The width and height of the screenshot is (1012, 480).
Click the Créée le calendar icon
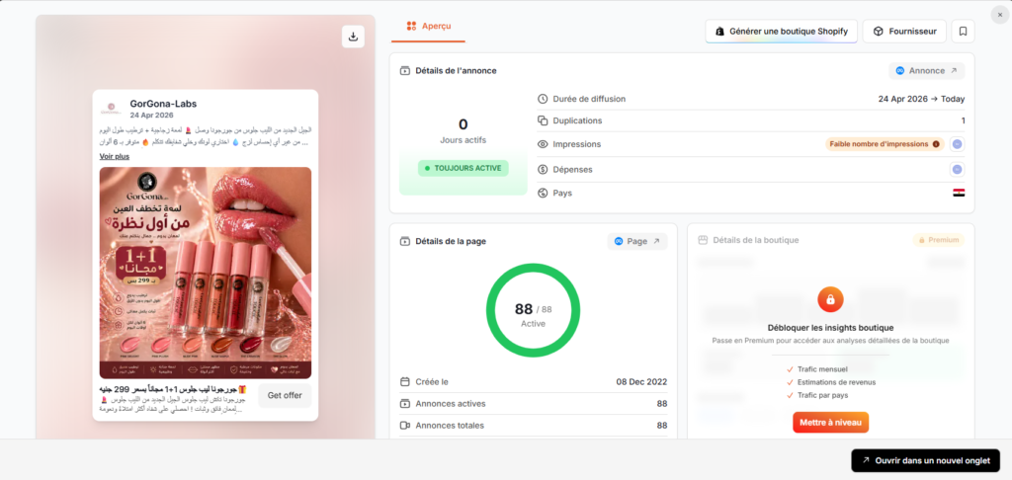coord(404,382)
